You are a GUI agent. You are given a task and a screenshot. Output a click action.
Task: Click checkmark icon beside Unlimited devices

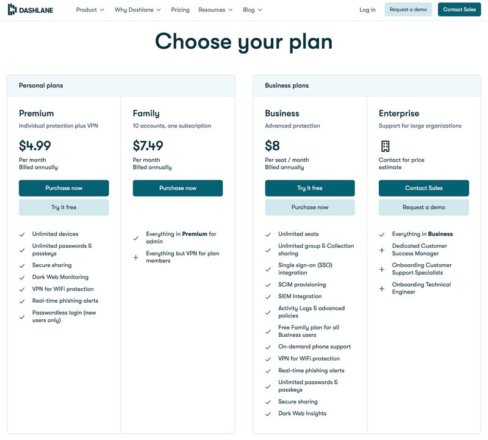click(x=22, y=234)
